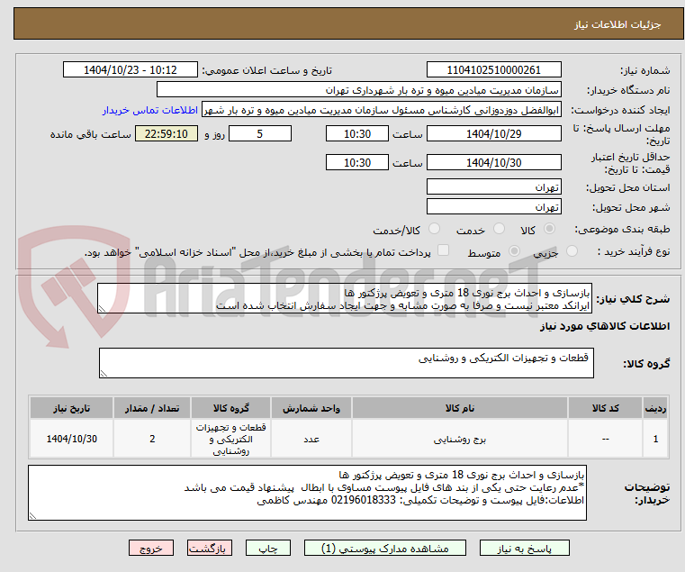Image resolution: width=685 pixels, height=572 pixels.
Task: Click the گروه کالا column header in table
Action: (x=230, y=408)
